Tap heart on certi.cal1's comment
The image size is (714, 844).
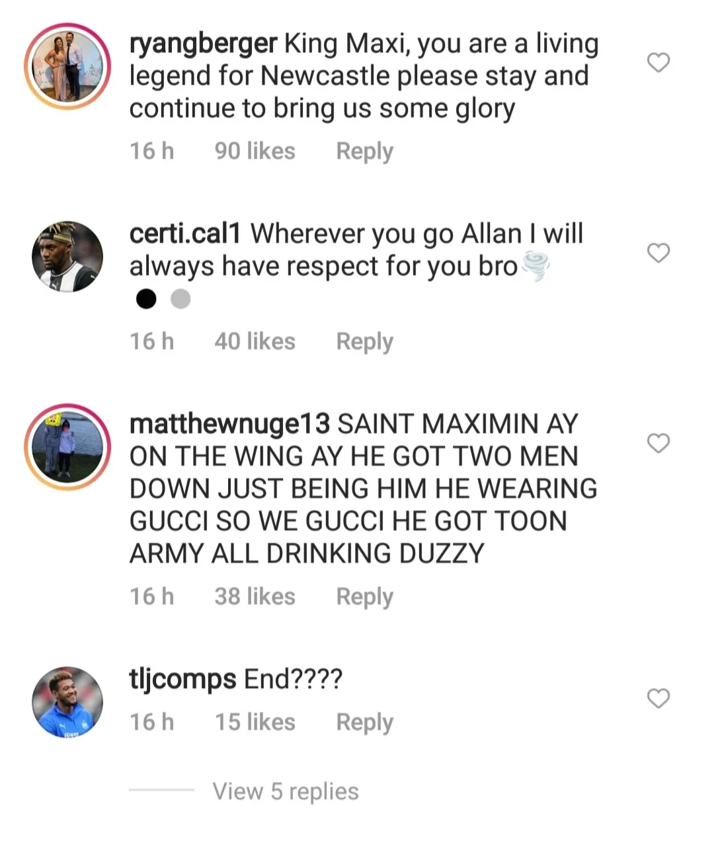click(x=658, y=252)
